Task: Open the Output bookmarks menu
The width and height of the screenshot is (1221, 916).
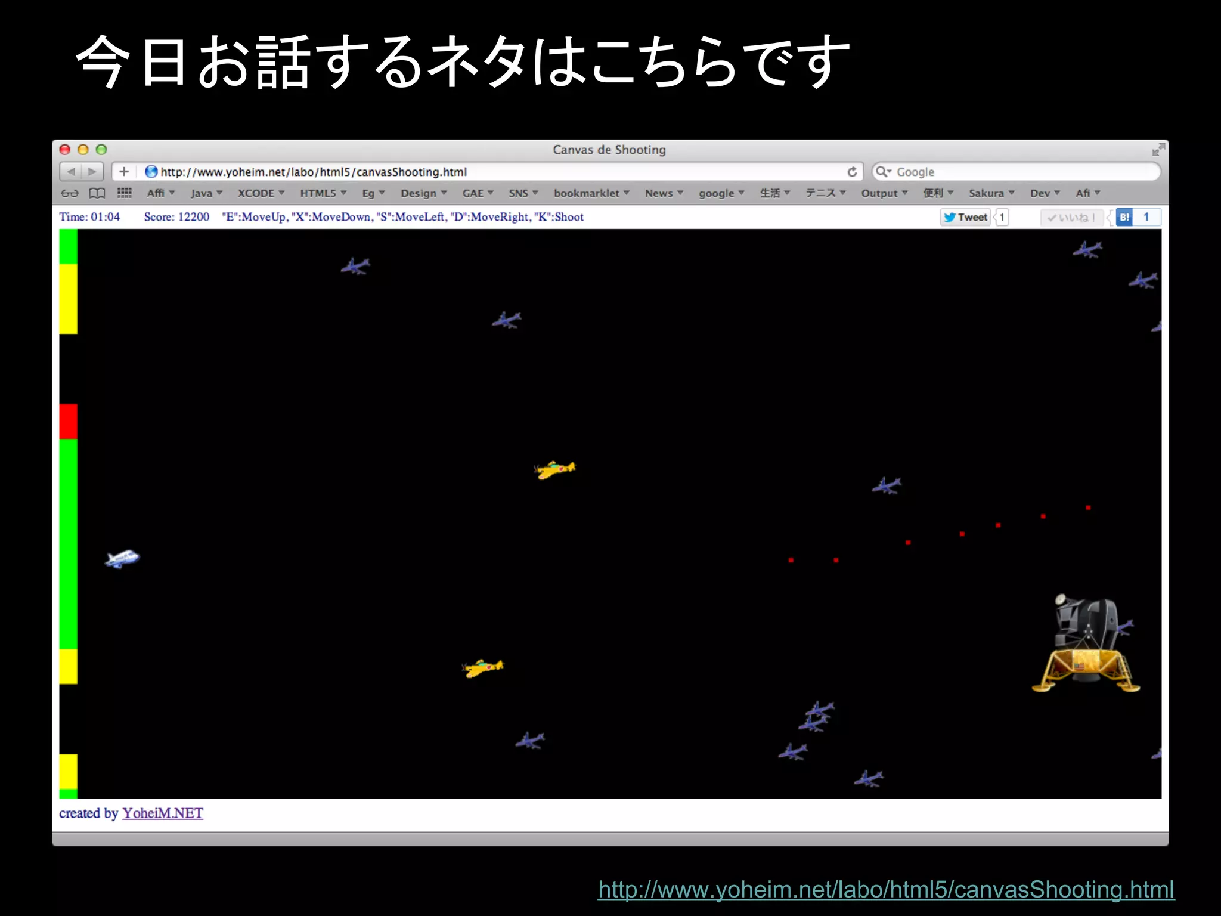Action: pyautogui.click(x=885, y=193)
